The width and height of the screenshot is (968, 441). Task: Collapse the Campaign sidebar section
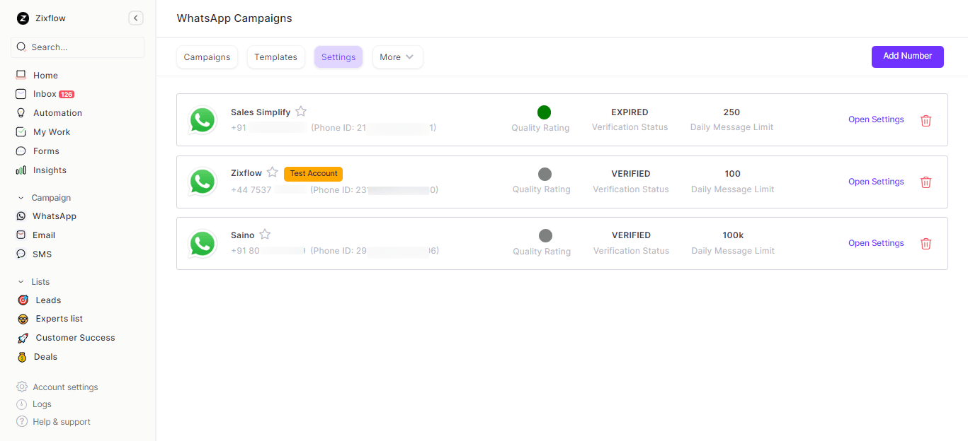(21, 198)
